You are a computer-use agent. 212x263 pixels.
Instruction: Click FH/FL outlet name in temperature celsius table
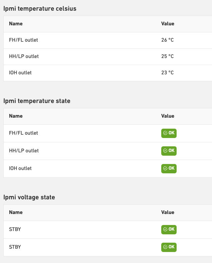[23, 40]
